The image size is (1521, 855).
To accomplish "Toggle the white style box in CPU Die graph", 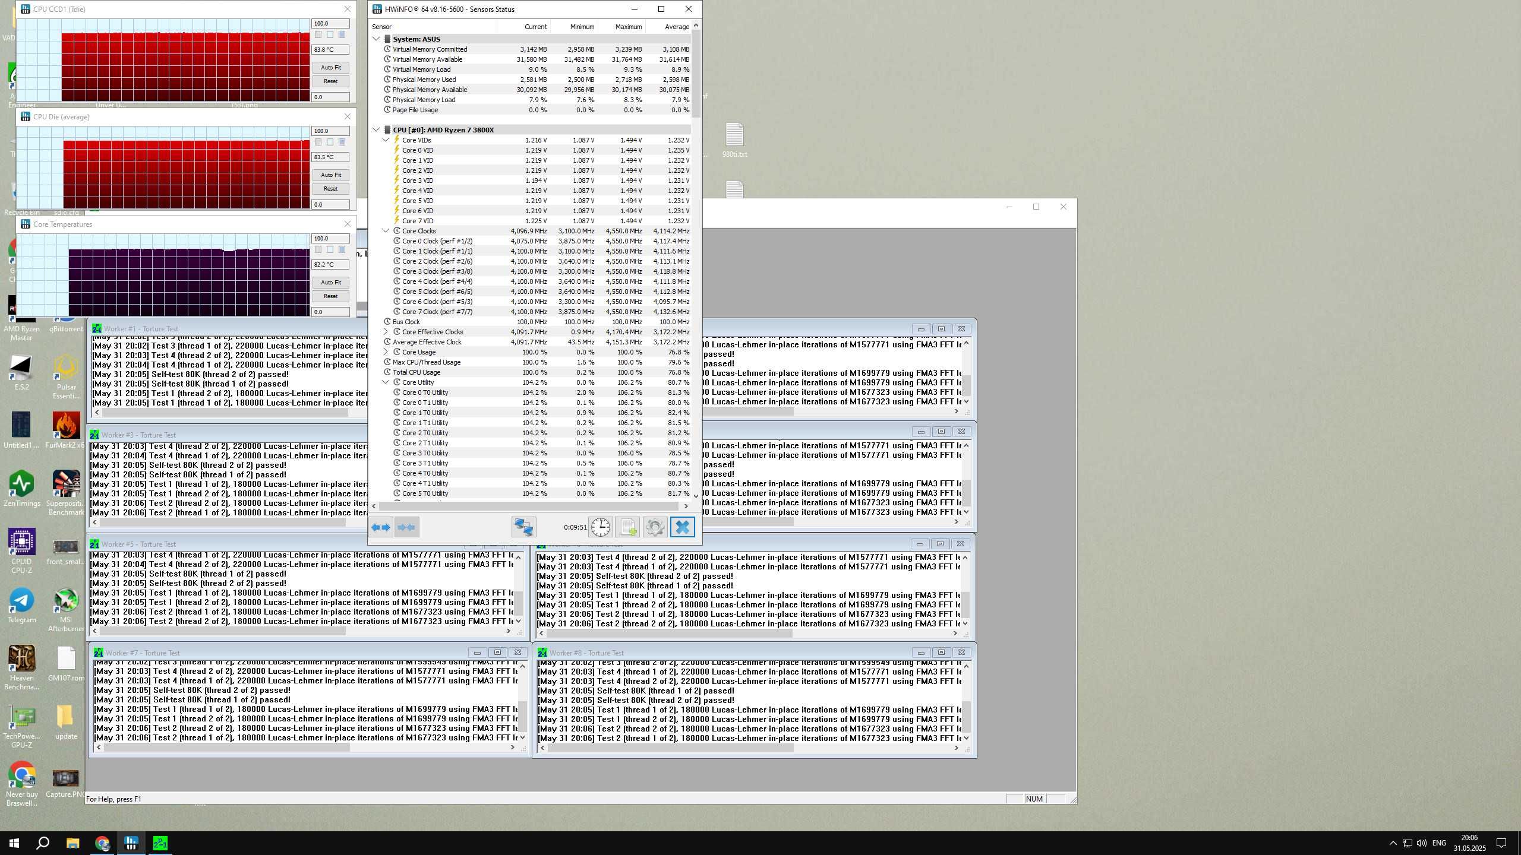I will point(330,142).
